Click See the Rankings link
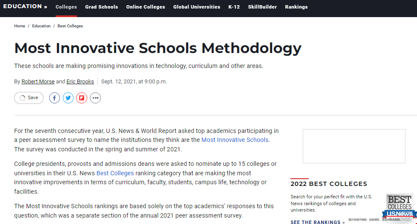417x224 pixels. tap(317, 222)
